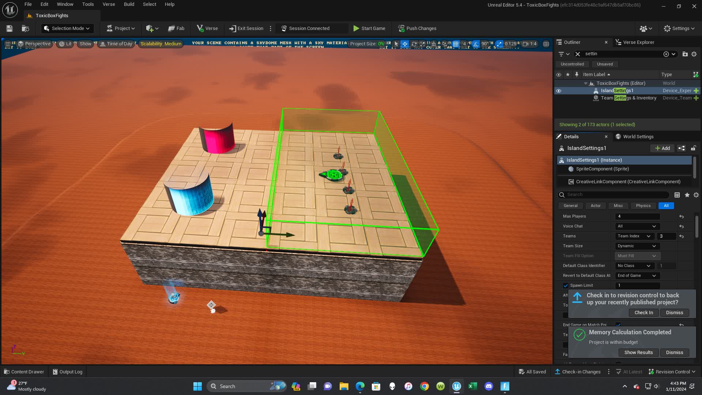Click the Max Players value field
Viewport: 702px width, 395px height.
[x=637, y=217]
